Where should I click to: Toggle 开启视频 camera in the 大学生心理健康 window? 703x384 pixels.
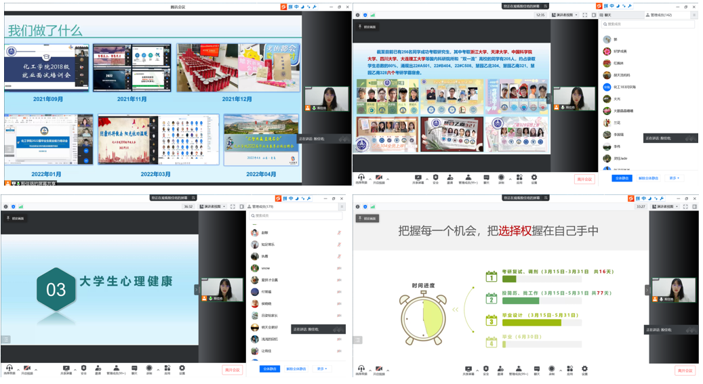pyautogui.click(x=27, y=368)
